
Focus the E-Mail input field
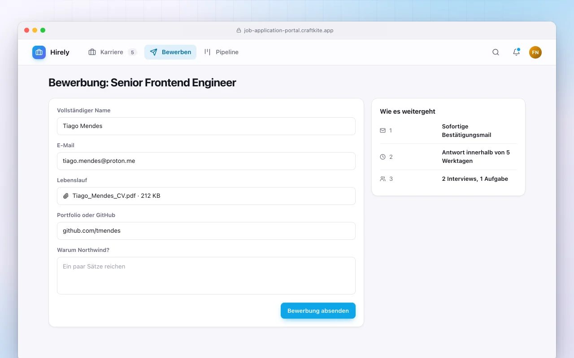206,161
